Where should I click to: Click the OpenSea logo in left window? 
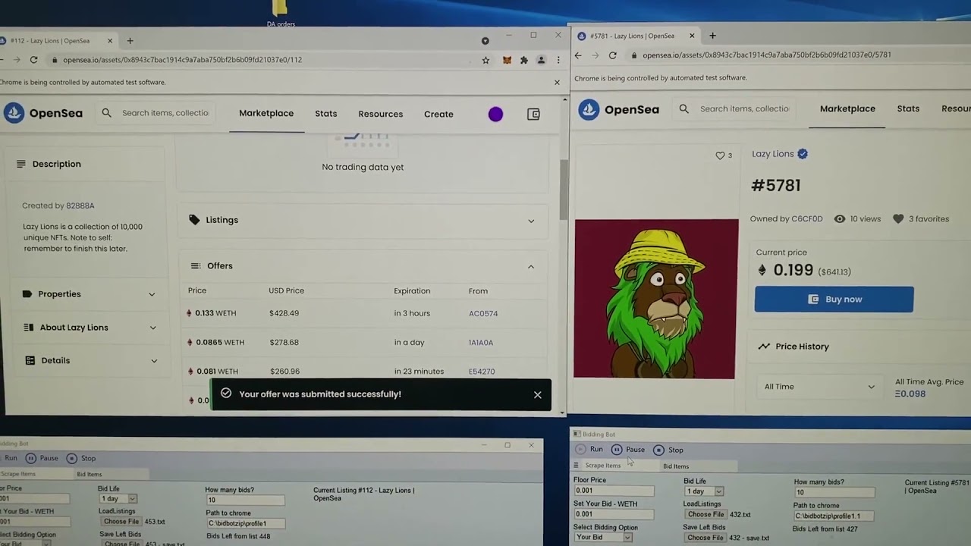tap(43, 113)
